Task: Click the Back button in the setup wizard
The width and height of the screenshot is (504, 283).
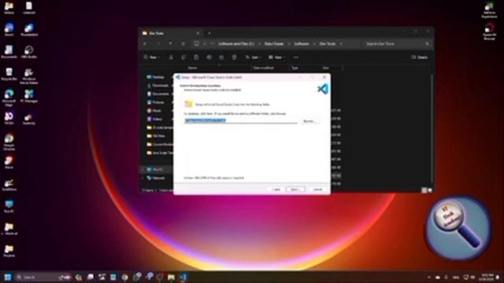Action: (x=276, y=189)
